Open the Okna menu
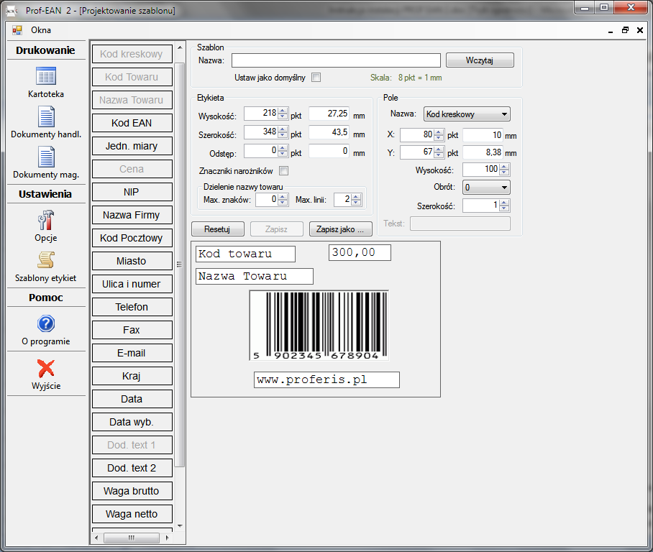The width and height of the screenshot is (653, 552). pos(41,30)
